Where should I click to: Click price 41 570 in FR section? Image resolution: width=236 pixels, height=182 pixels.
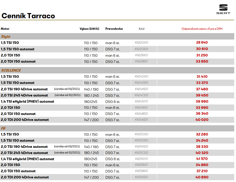pyautogui.click(x=202, y=159)
